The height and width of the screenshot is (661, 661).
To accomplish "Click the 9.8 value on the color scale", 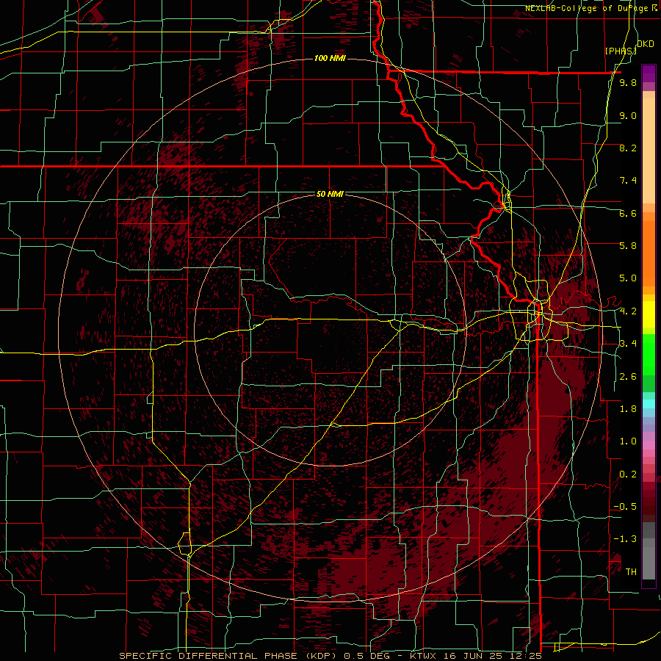I will [628, 82].
